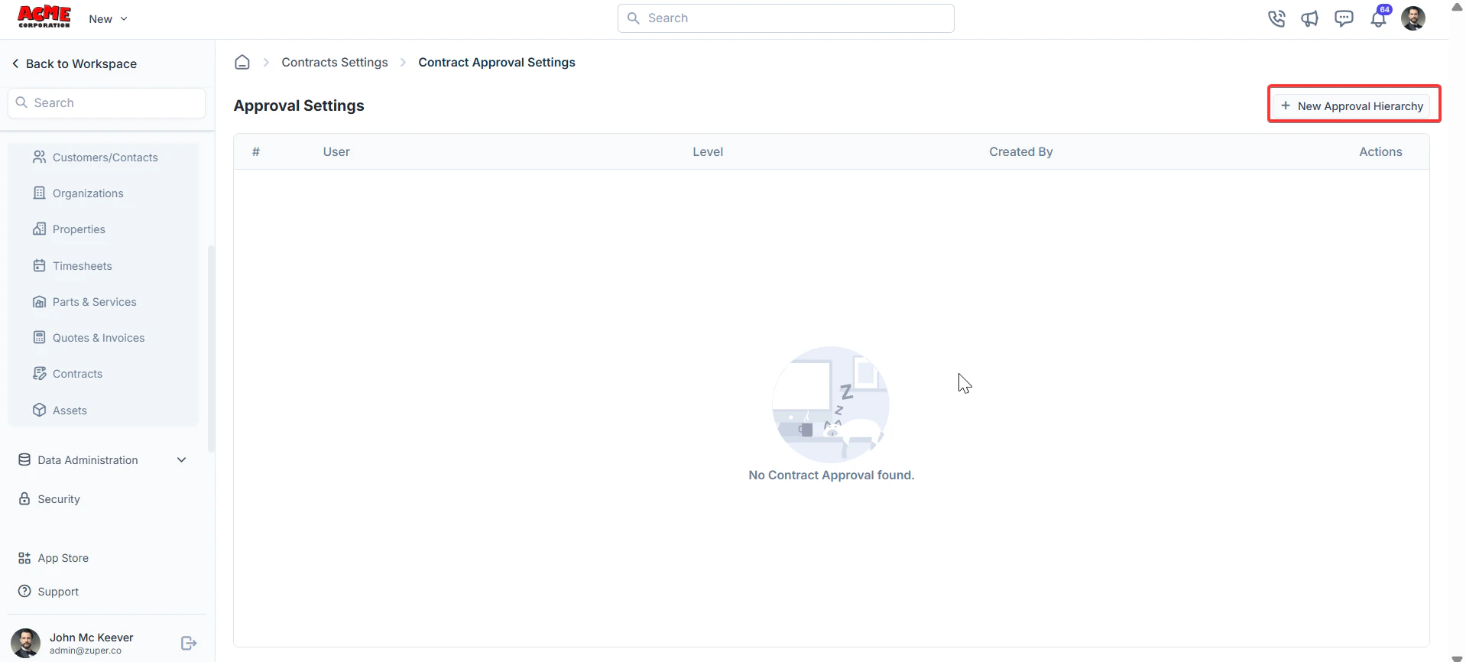Expand the Data Administration section
This screenshot has width=1466, height=662.
coord(102,460)
